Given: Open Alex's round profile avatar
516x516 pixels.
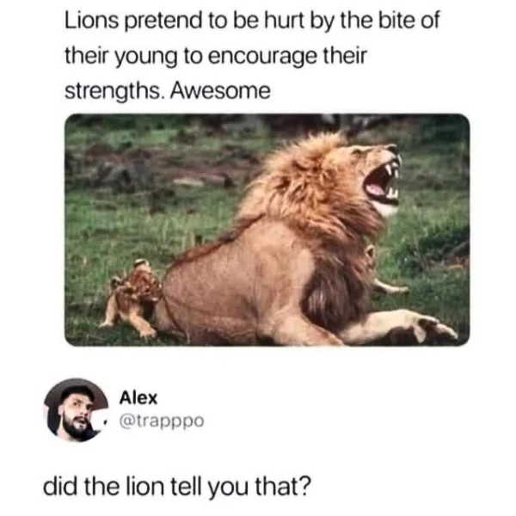Looking at the screenshot, I should pyautogui.click(x=76, y=410).
